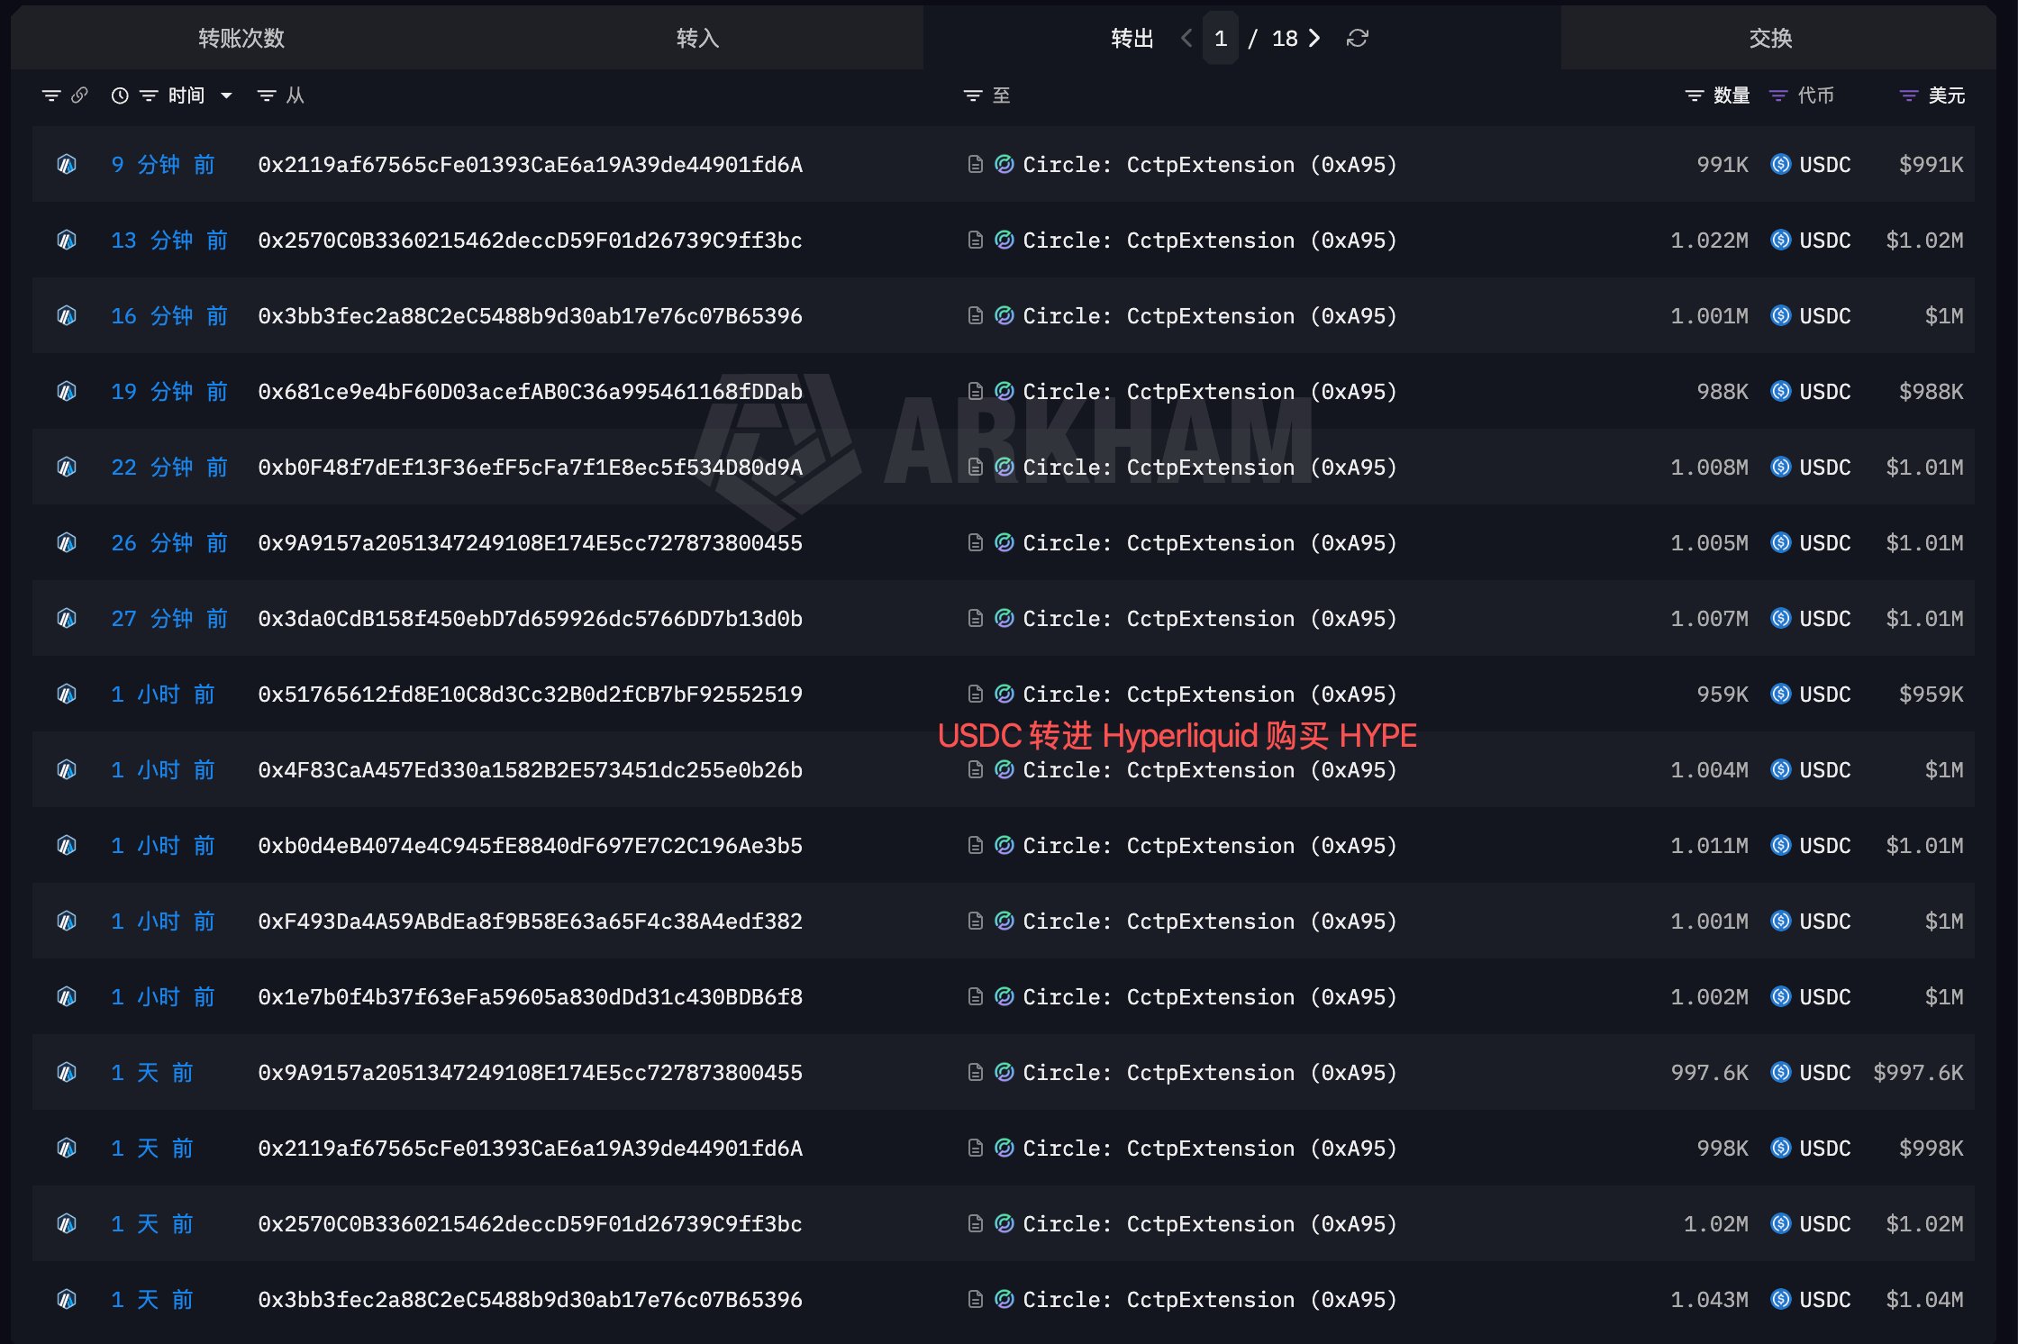Click the page number 1 input field

coord(1221,38)
